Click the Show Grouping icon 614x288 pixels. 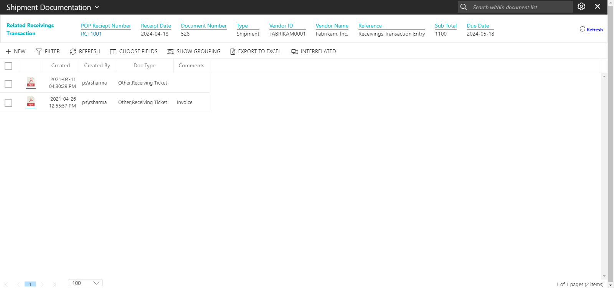tap(170, 52)
